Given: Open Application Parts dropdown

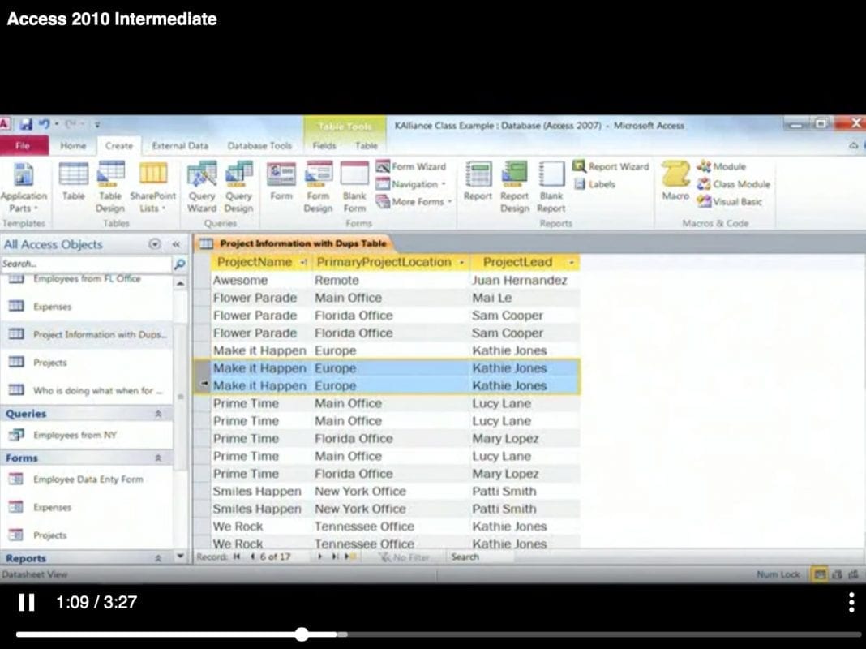Looking at the screenshot, I should (24, 188).
